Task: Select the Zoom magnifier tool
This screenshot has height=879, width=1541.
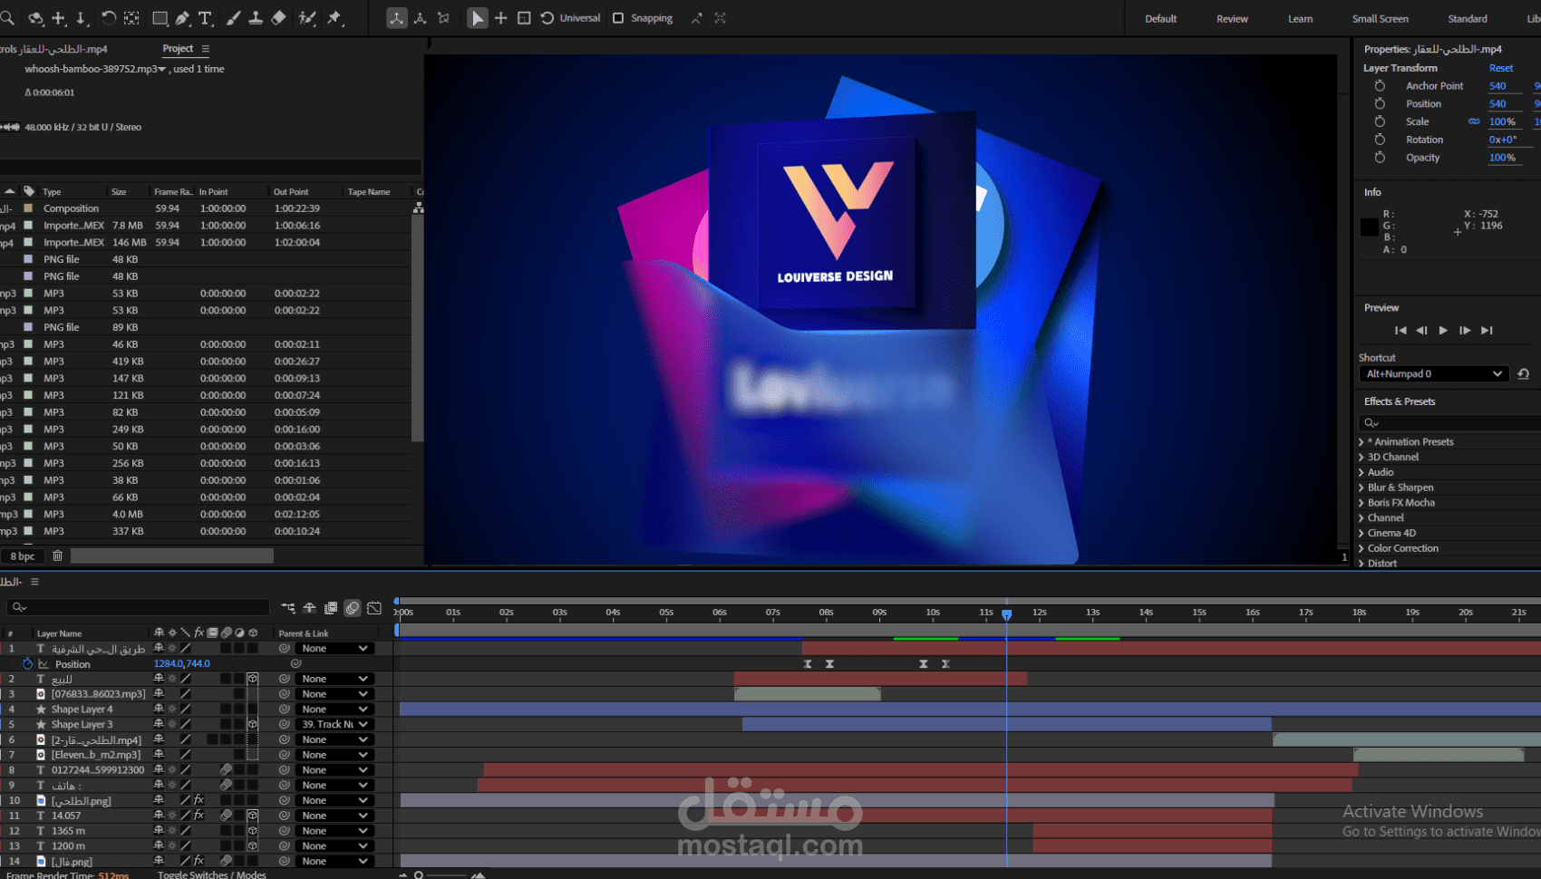Action: [x=7, y=18]
